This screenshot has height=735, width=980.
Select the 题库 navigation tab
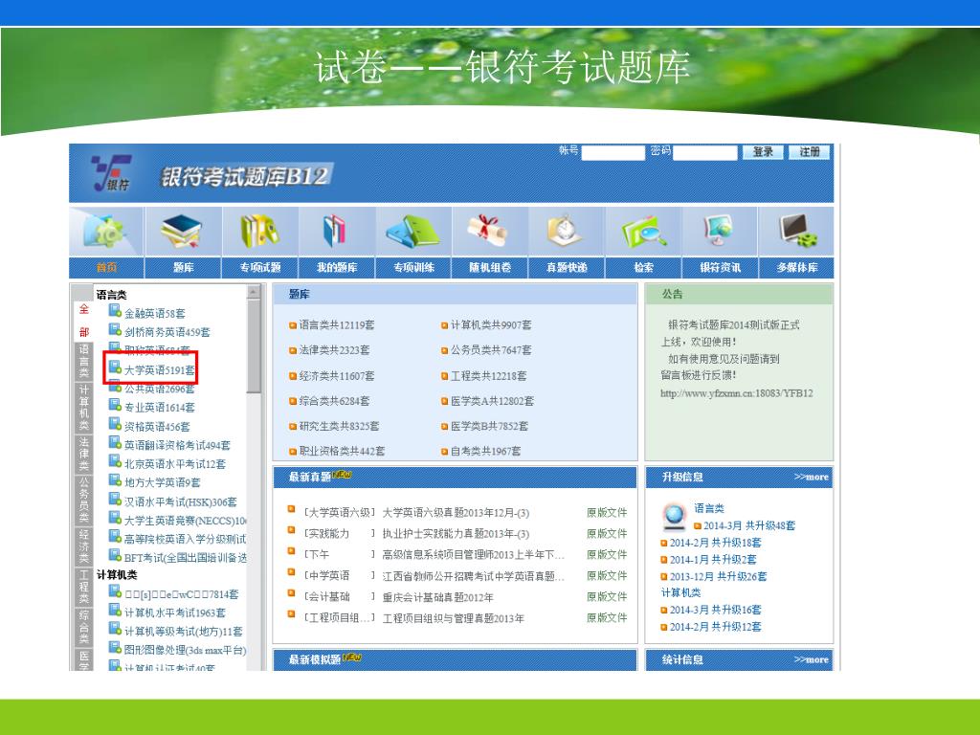tap(183, 268)
